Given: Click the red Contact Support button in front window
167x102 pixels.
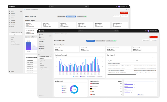Looking at the screenshot, I should pyautogui.click(x=154, y=37).
